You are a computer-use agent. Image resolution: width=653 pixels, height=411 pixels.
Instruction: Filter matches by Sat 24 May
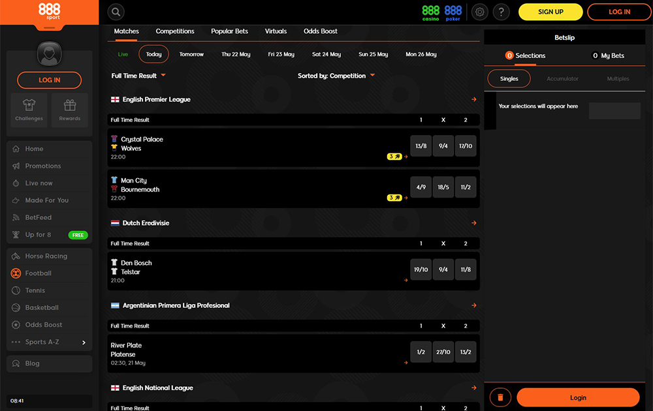[326, 55]
